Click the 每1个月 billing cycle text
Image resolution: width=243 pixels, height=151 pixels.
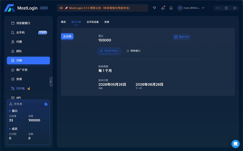[105, 71]
